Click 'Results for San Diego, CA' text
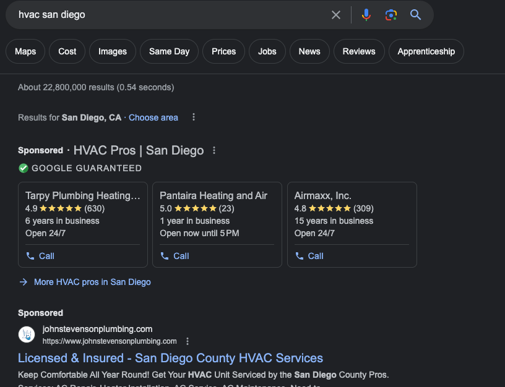The width and height of the screenshot is (505, 387). click(69, 117)
